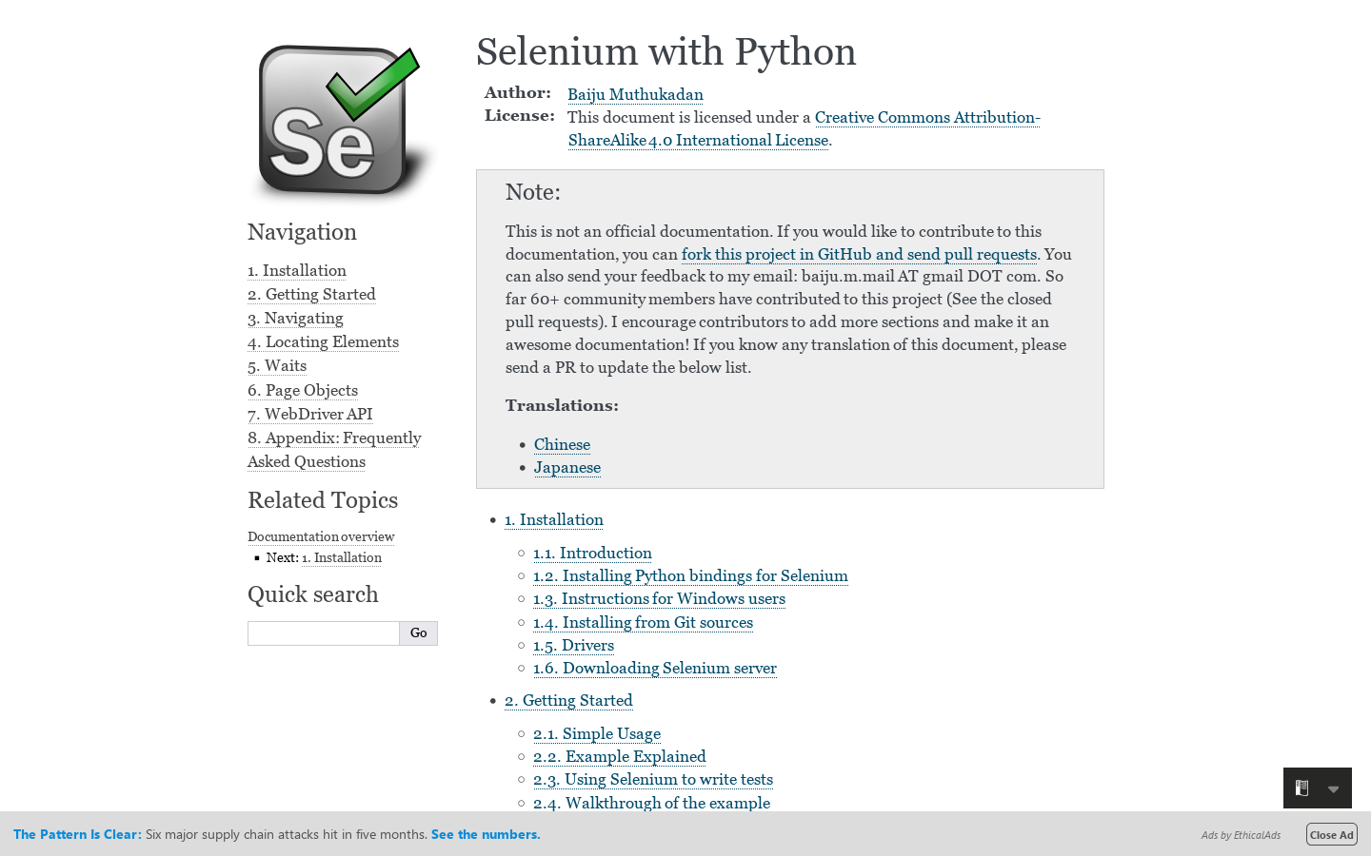
Task: Follow the 'See the numbers.' ad link
Action: [x=486, y=834]
